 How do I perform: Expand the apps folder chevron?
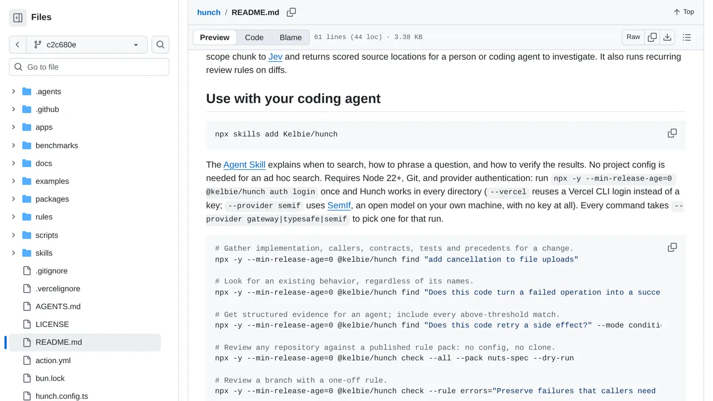(x=13, y=127)
